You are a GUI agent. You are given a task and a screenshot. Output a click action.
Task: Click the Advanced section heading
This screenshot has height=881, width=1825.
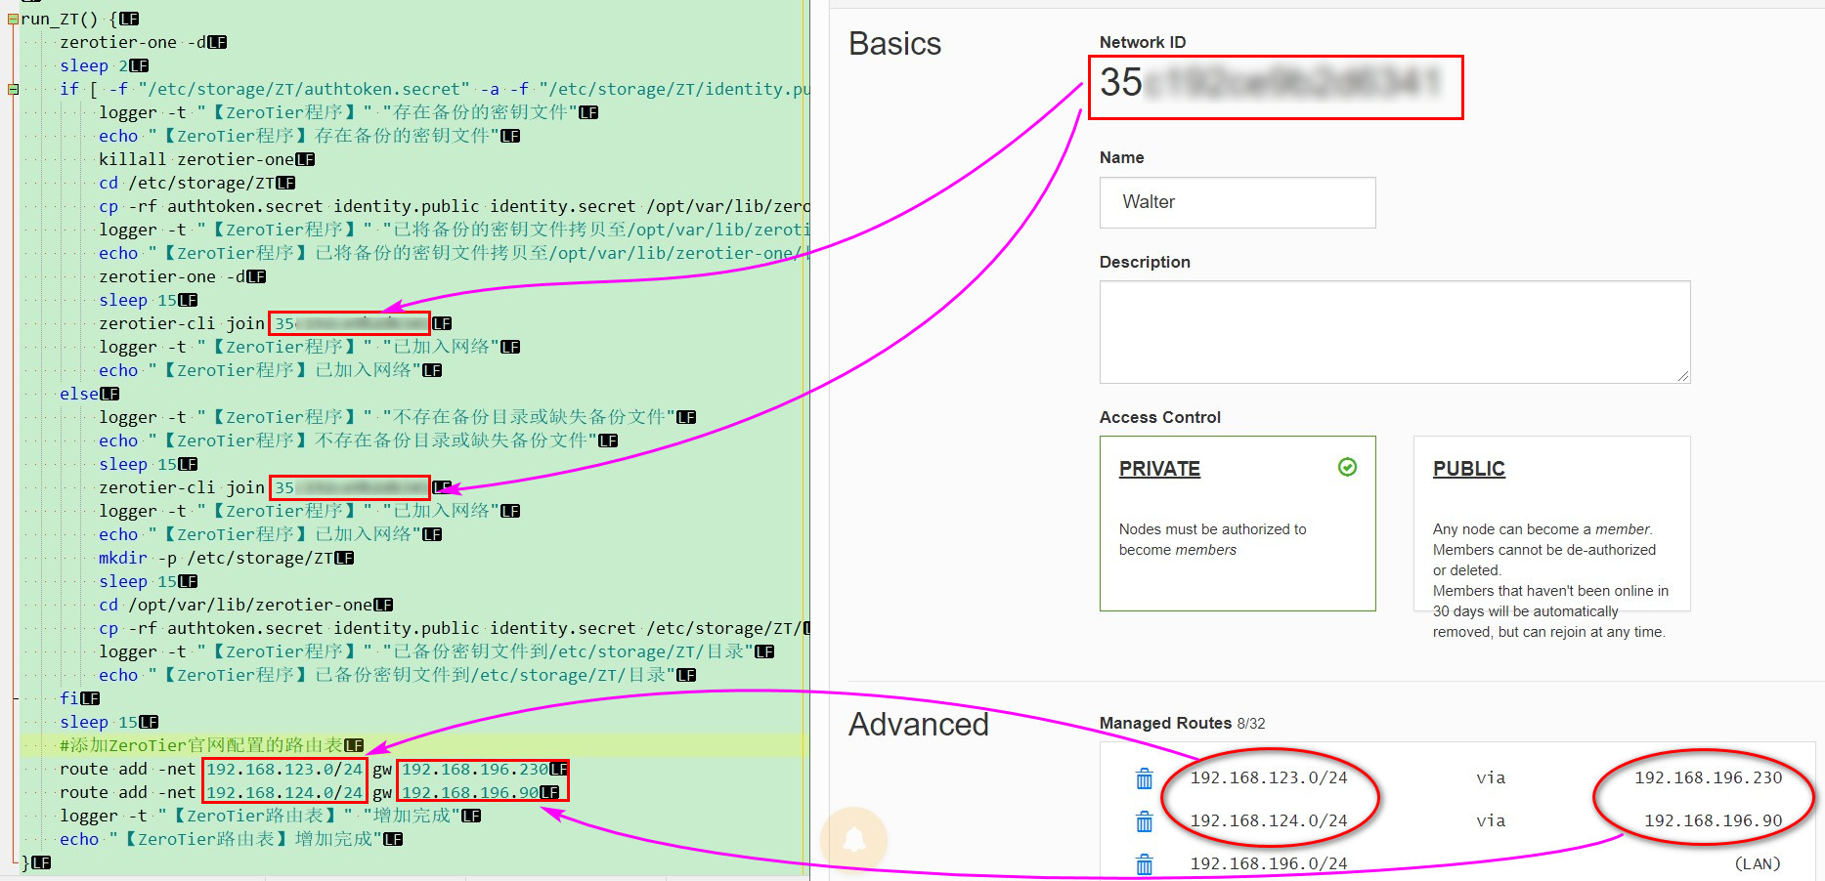pyautogui.click(x=919, y=725)
